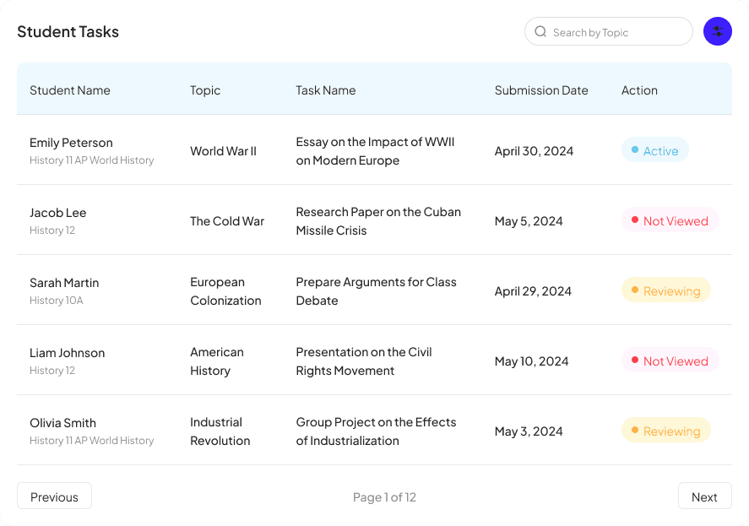Click Jacob Lee's Not Viewed badge

click(670, 221)
